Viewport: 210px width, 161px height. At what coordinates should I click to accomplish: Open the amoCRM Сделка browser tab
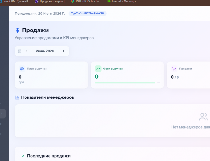pyautogui.click(x=15, y=1)
